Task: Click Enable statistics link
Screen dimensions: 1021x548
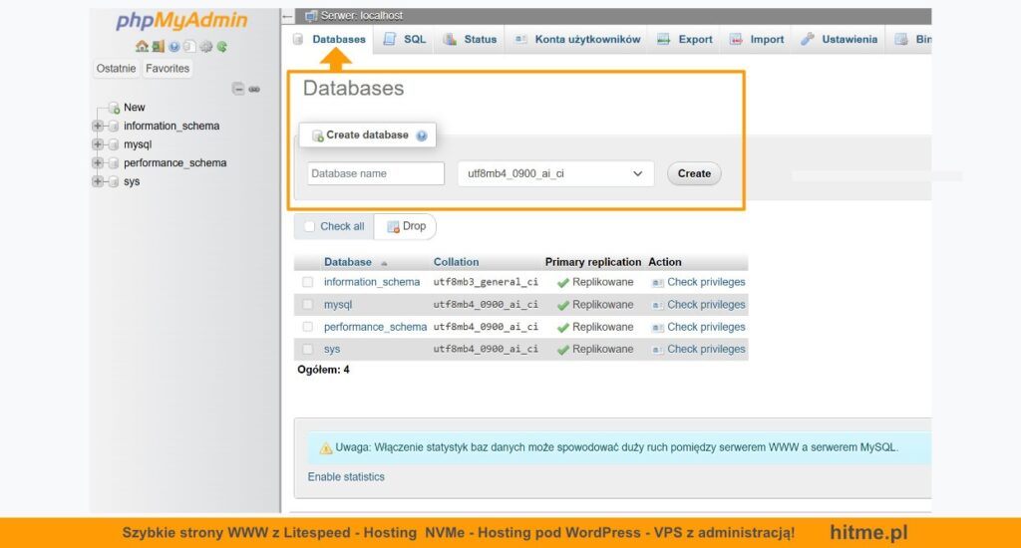Action: (346, 477)
